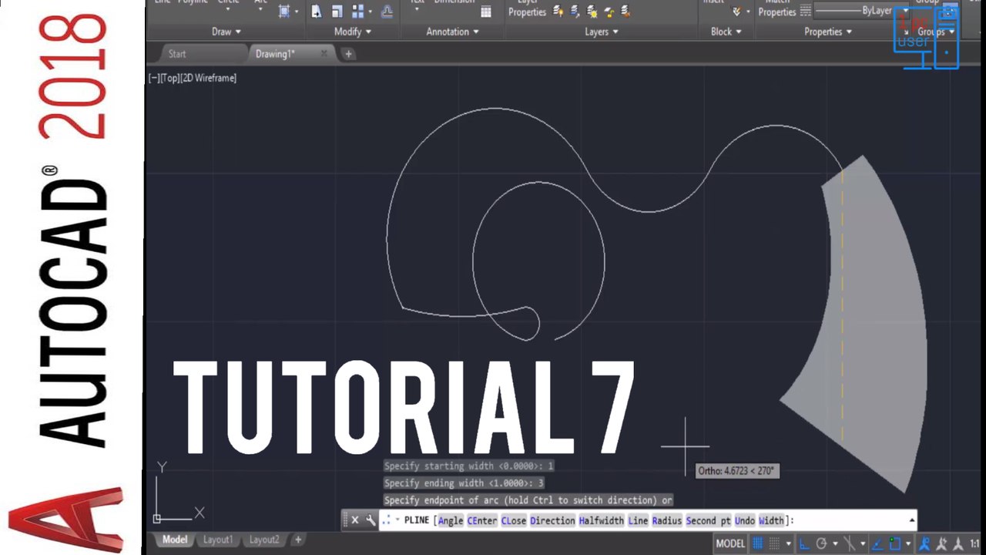Open the ByLayer linetype dropdown

[906, 11]
